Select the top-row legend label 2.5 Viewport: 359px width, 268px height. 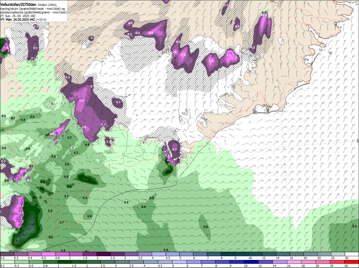tap(112, 258)
